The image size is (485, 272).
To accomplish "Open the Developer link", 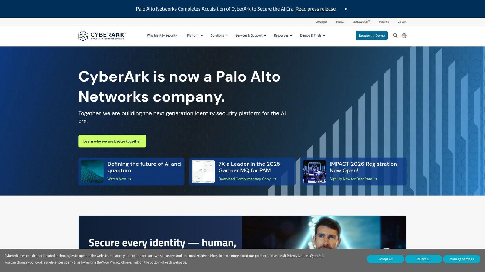I will (x=321, y=22).
